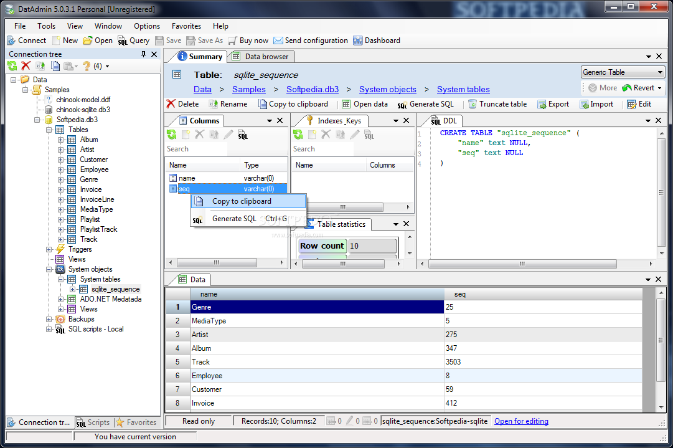Select the Customer table in tree
Screen dimensions: 673x448
tap(93, 160)
